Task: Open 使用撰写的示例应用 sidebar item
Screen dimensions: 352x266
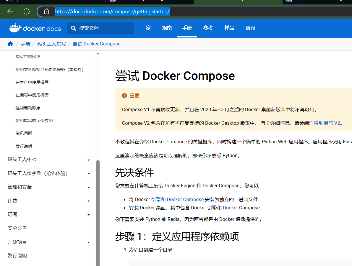Action: pyautogui.click(x=34, y=121)
